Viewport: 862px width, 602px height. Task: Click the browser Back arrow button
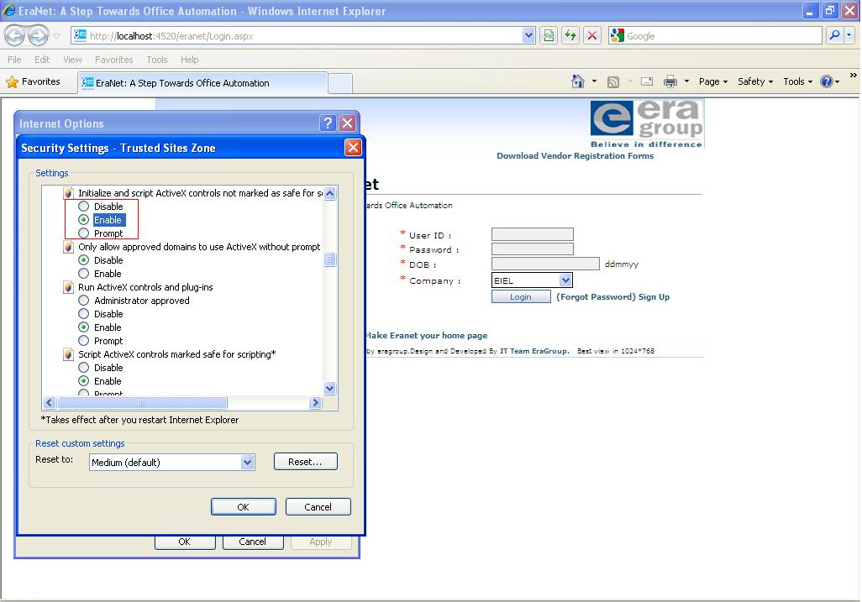point(15,36)
